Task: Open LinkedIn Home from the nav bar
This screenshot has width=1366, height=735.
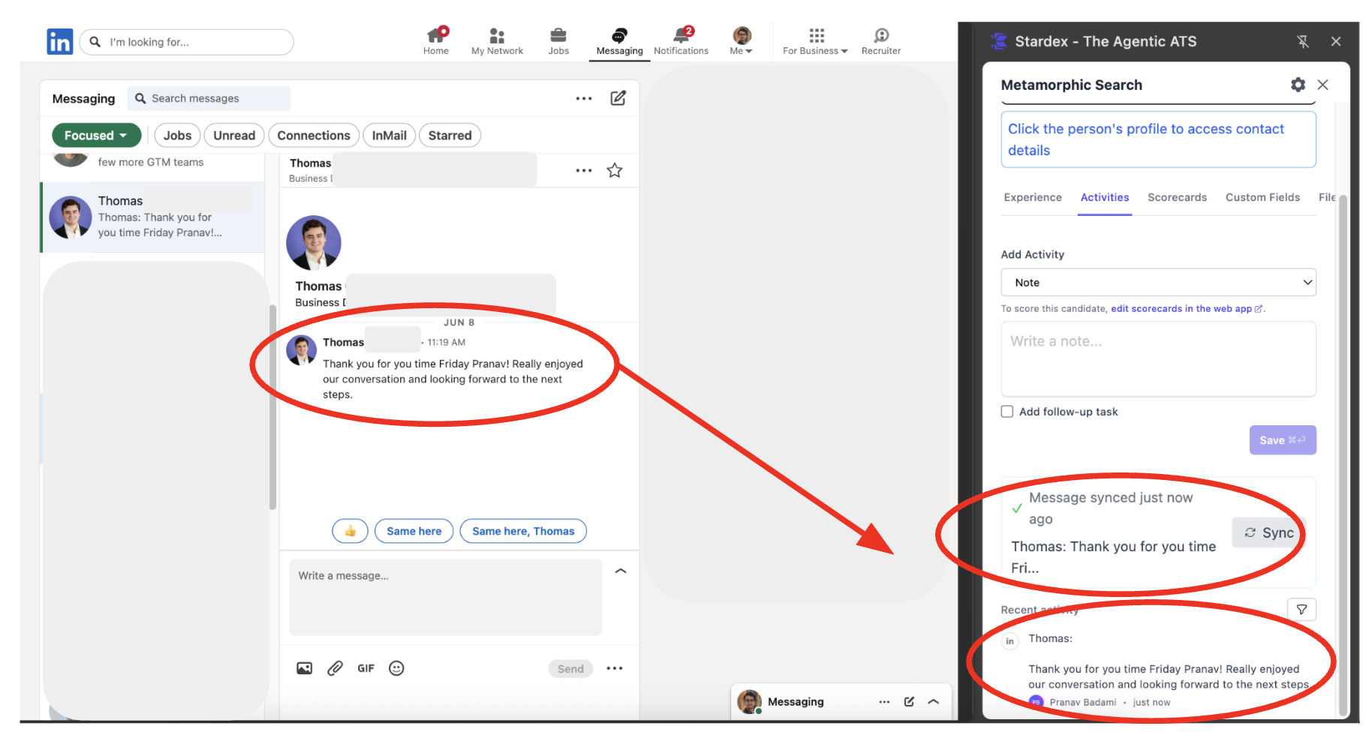Action: tap(435, 41)
